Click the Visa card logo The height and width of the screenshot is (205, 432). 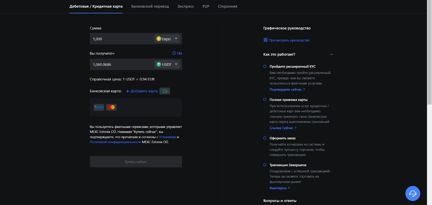click(x=99, y=107)
